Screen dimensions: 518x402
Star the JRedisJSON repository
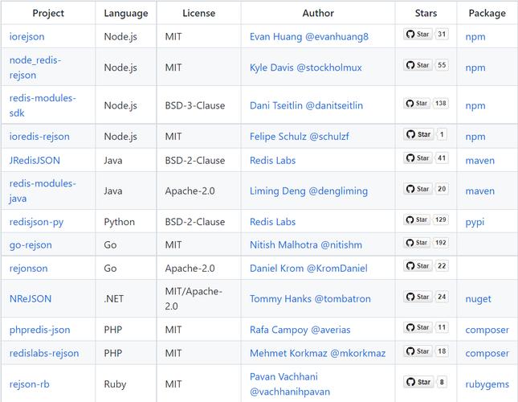[418, 158]
